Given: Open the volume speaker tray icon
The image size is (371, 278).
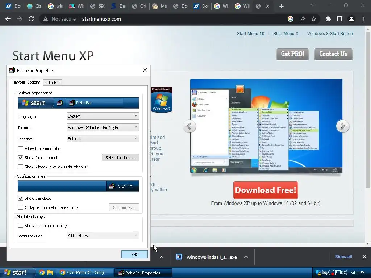Looking at the screenshot, I should [344, 273].
